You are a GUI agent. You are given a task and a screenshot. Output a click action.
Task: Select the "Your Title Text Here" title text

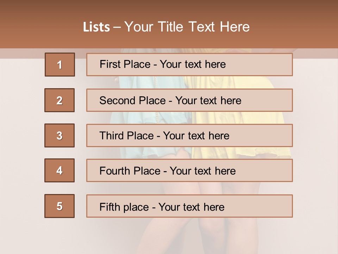pyautogui.click(x=187, y=27)
